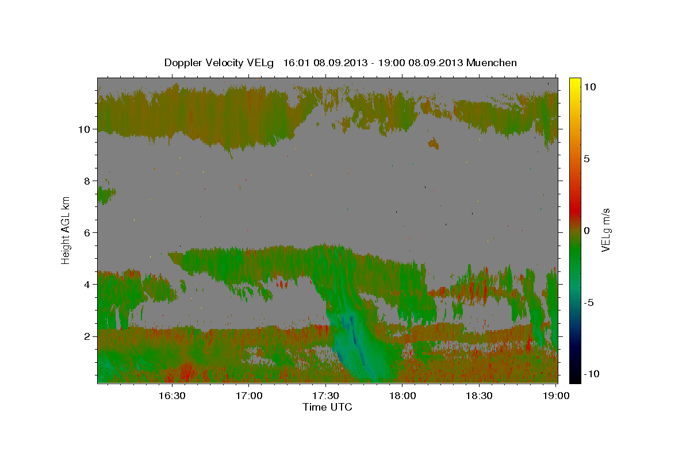Click the 17:30 time tick label

[x=325, y=396]
